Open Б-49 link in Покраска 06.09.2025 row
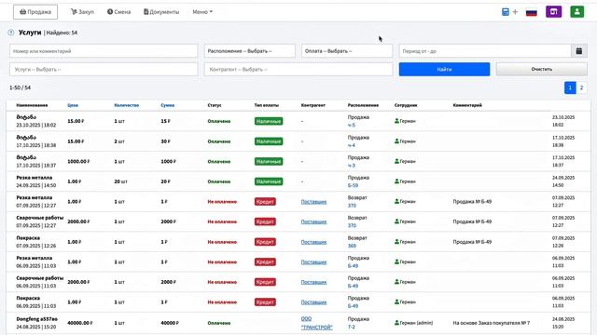This screenshot has width=597, height=335. click(353, 306)
